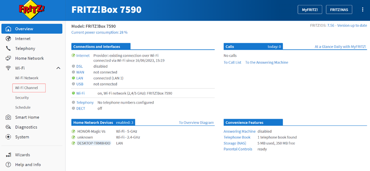
Task: Open the Telephone Book link
Action: click(237, 137)
